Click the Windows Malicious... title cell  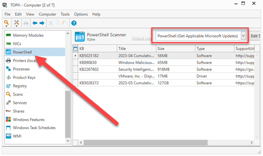[137, 62]
